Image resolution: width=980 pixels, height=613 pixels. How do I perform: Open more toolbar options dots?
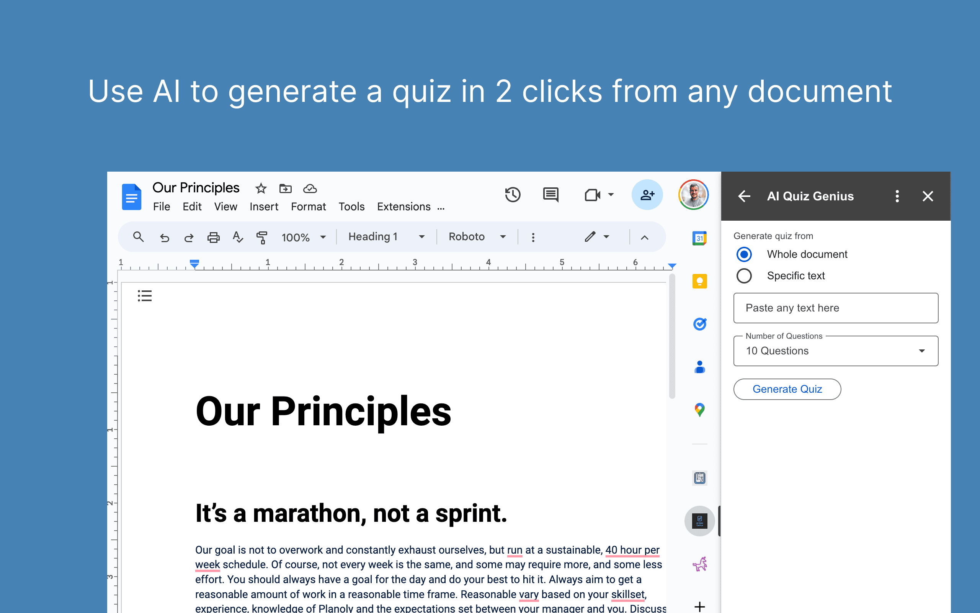point(533,237)
